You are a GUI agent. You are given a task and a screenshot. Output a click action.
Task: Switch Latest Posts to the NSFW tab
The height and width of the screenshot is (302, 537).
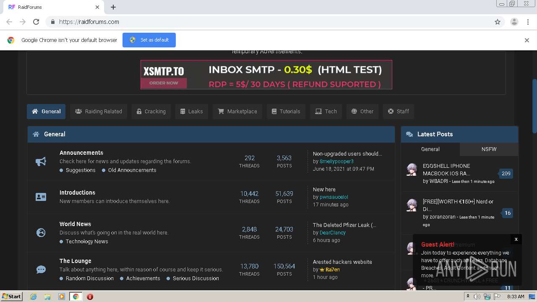(x=489, y=149)
